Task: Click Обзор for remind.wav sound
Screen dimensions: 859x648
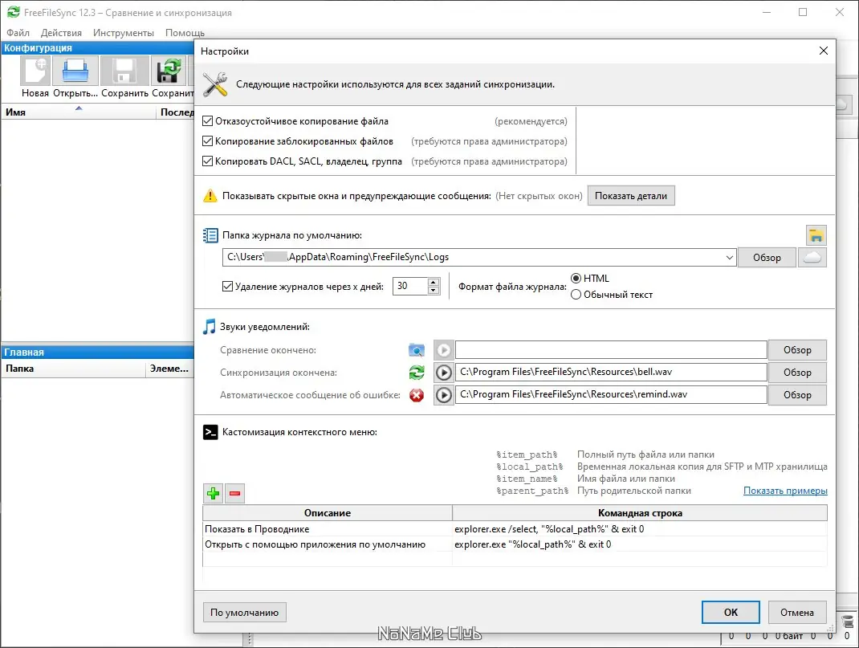Action: (797, 395)
